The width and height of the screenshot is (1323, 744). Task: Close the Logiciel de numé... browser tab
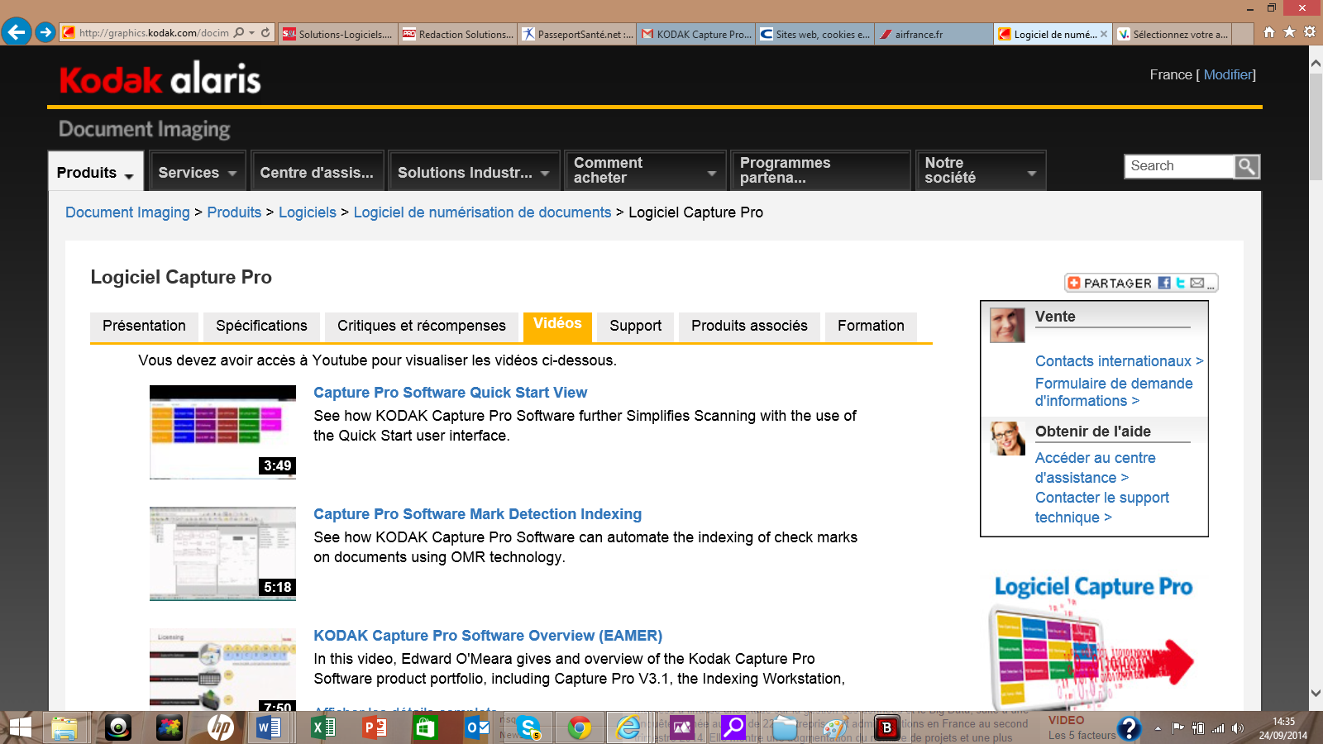[x=1104, y=34]
